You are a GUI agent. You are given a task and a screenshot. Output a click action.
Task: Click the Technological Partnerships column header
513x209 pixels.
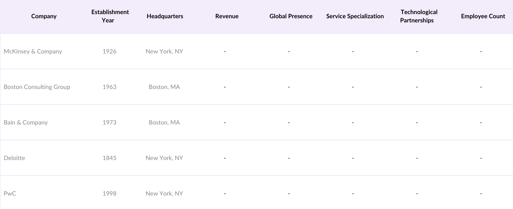pos(418,16)
